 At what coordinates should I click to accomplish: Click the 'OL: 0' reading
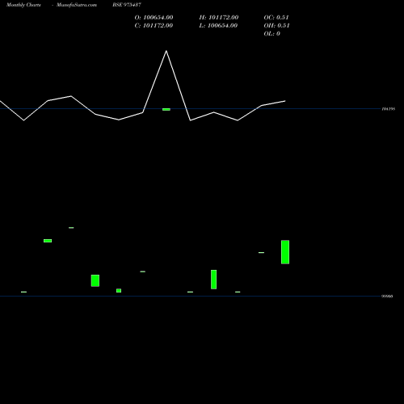click(271, 34)
